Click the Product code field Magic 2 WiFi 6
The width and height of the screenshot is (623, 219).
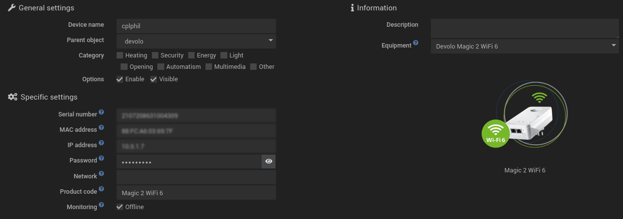click(197, 193)
